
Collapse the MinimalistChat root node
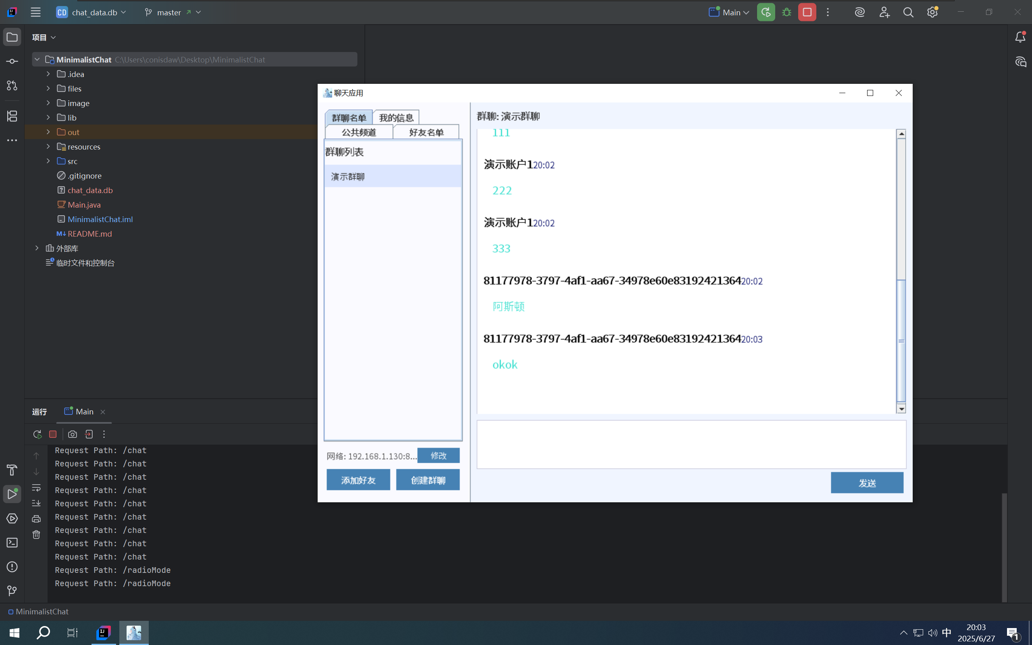37,59
